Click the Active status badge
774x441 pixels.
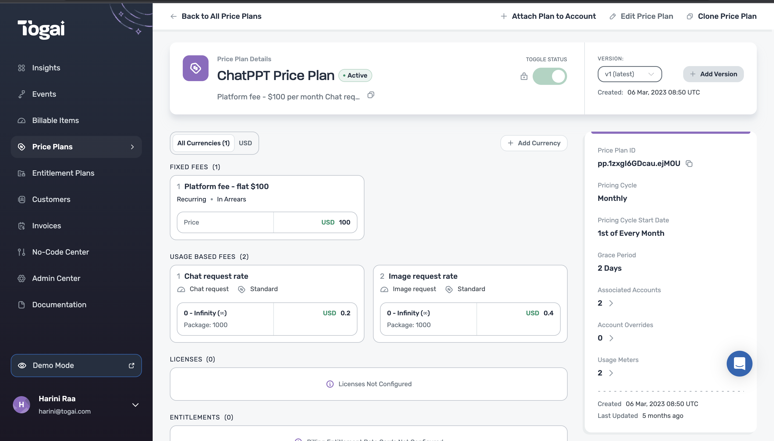coord(355,75)
